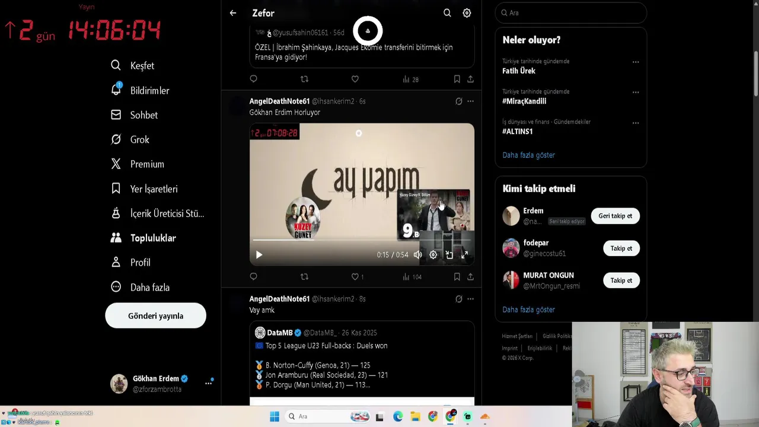Open Windows Start menu
This screenshot has width=759, height=427.
pos(275,417)
